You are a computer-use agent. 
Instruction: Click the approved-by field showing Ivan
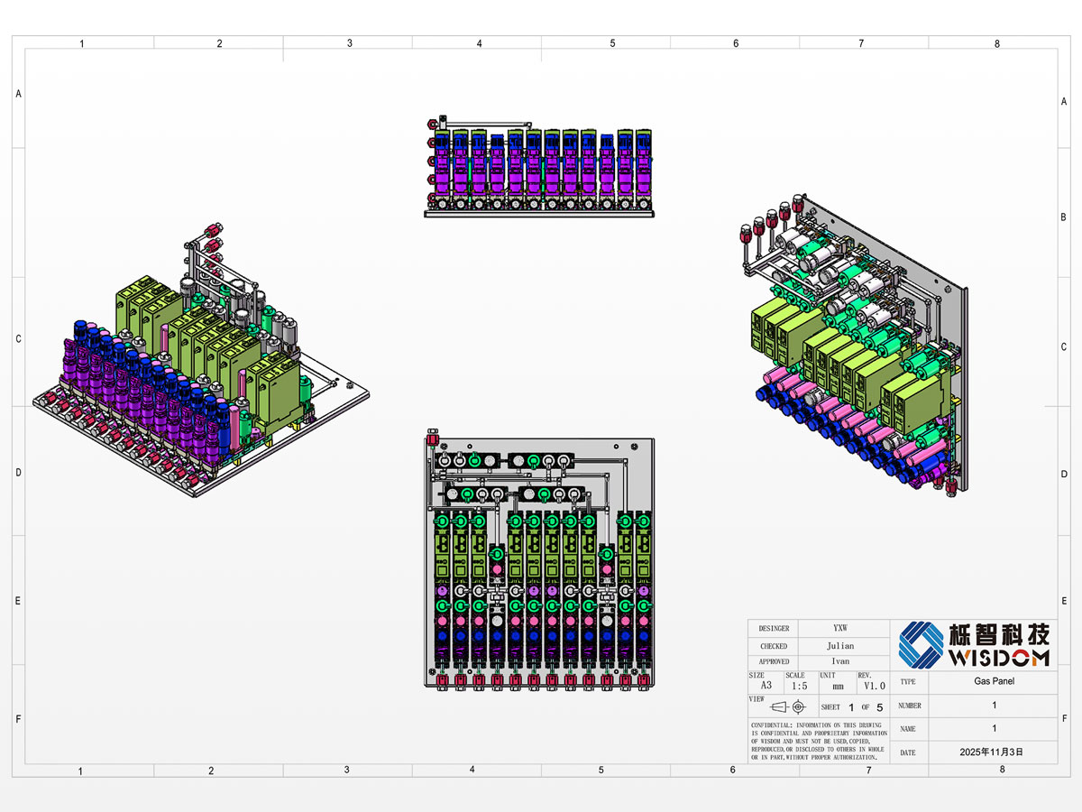coord(839,661)
